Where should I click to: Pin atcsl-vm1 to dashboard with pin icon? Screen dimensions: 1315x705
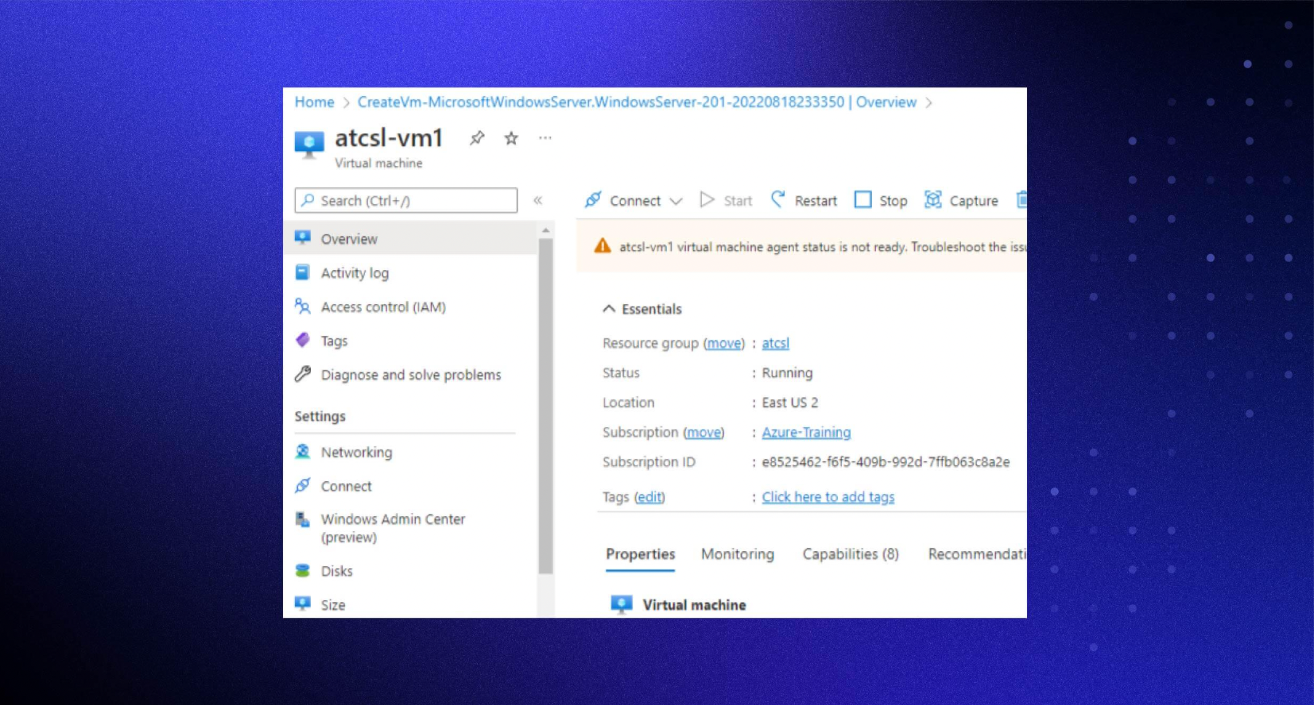(x=477, y=138)
